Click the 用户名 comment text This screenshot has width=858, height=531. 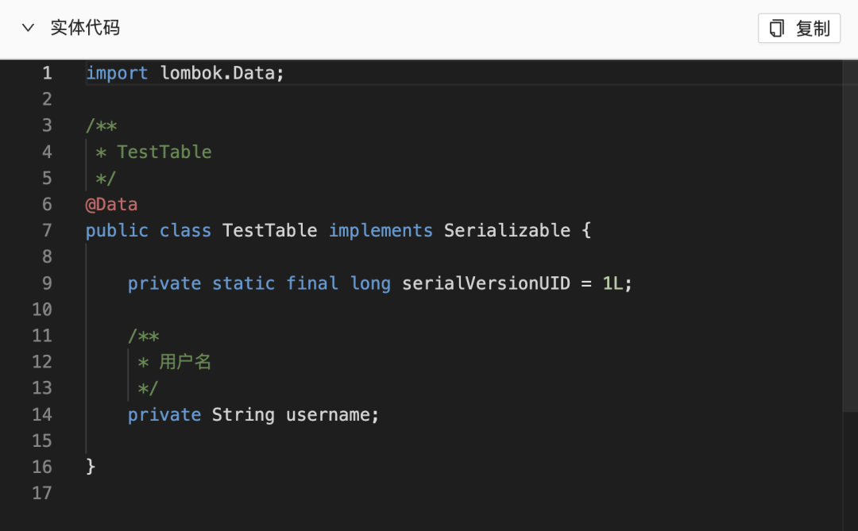[x=185, y=362]
